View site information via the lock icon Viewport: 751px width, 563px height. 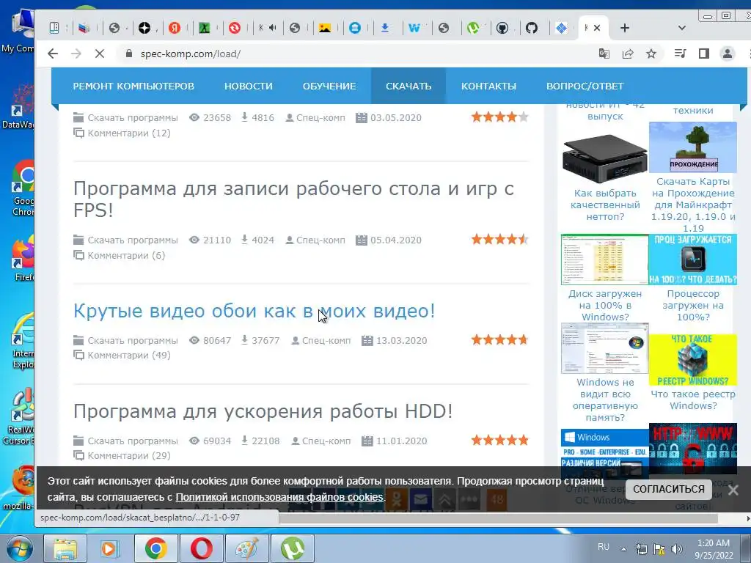coord(128,54)
